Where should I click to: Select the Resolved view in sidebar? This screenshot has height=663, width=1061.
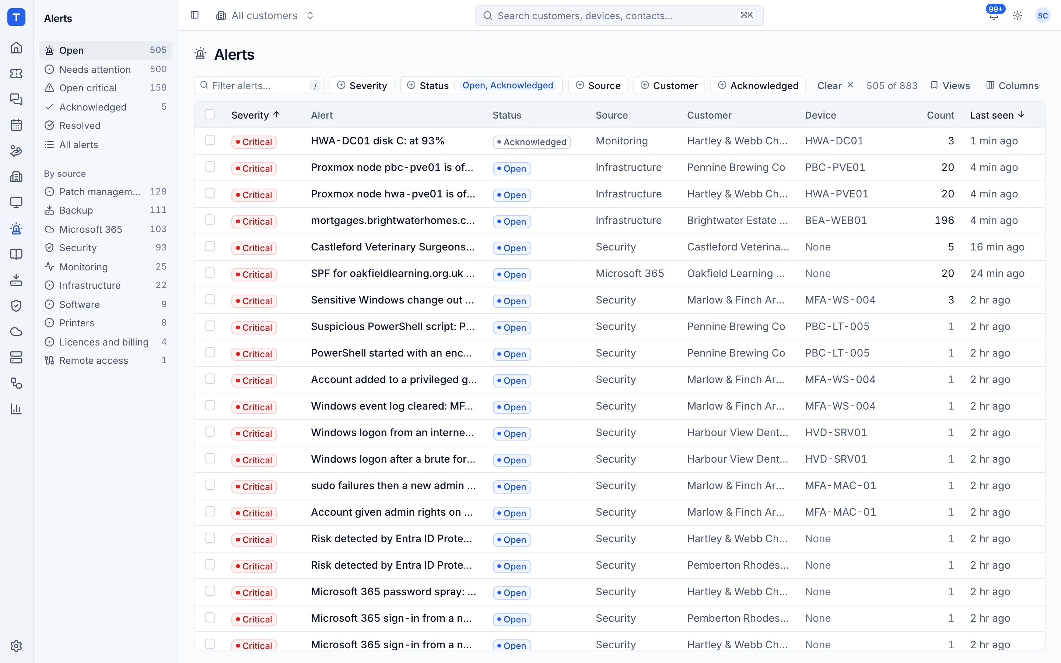(106, 125)
